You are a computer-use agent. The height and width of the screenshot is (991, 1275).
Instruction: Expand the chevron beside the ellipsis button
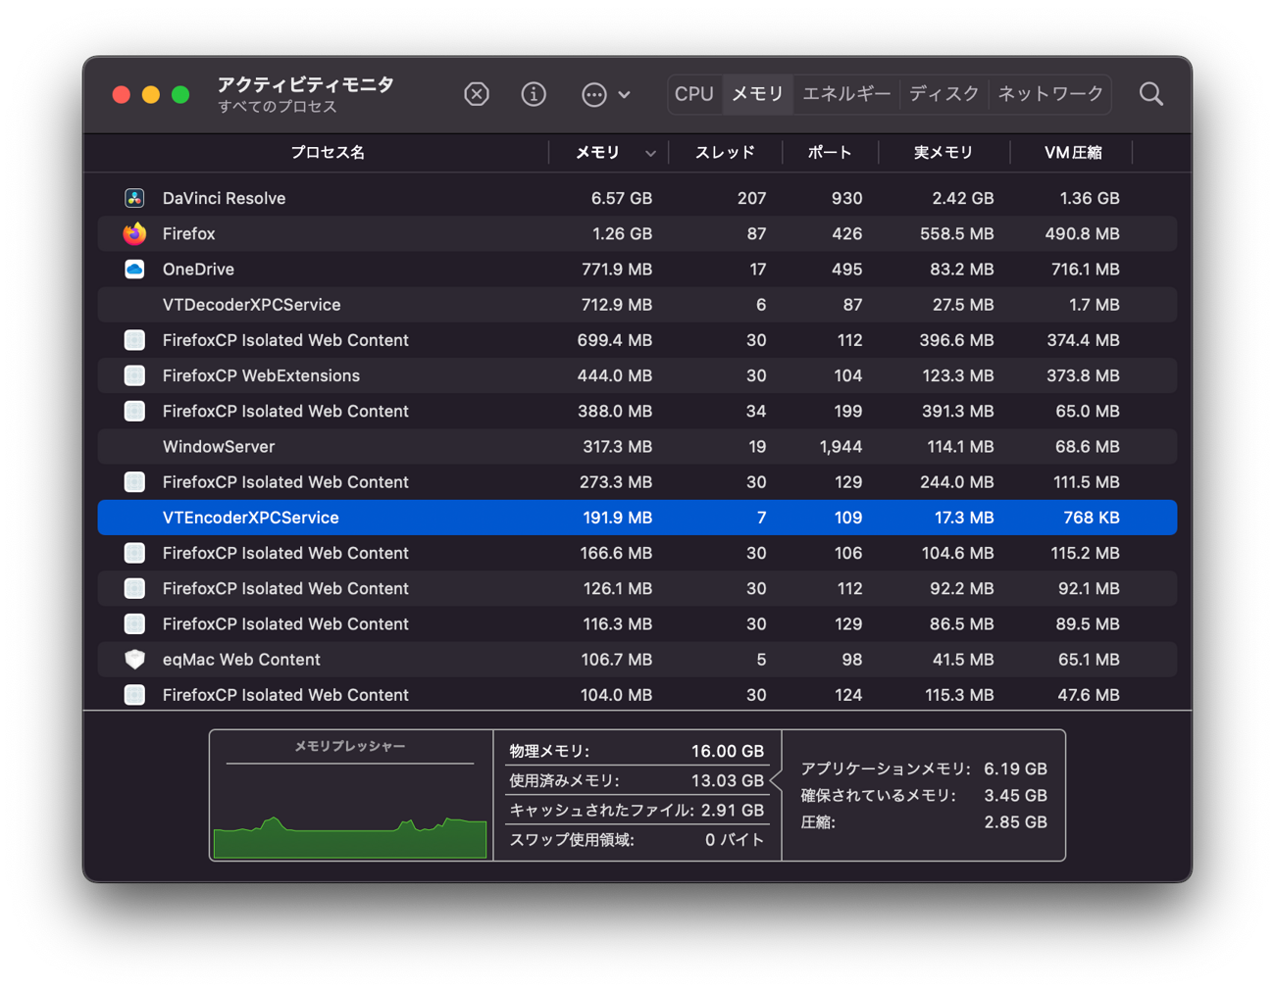coord(625,95)
